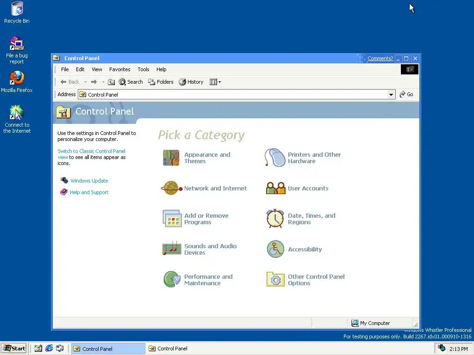Screen dimensions: 474x355
Task: Click the Network and Internet globe icon
Action: pyautogui.click(x=171, y=188)
